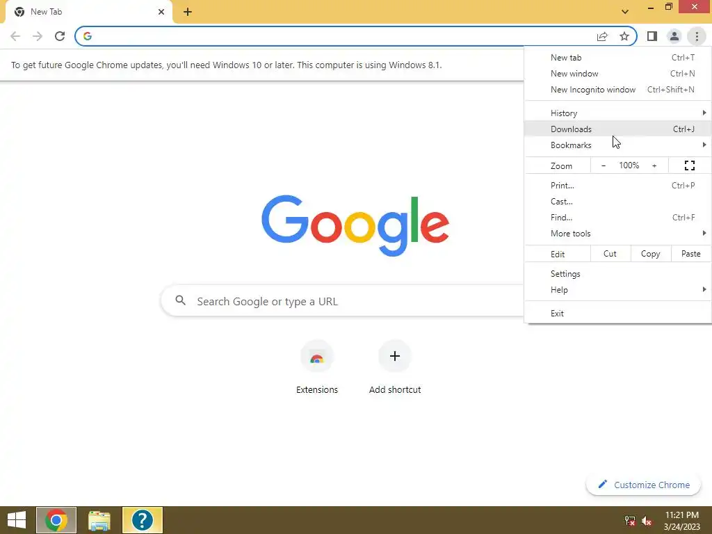Expand the Help submenu

click(x=617, y=290)
